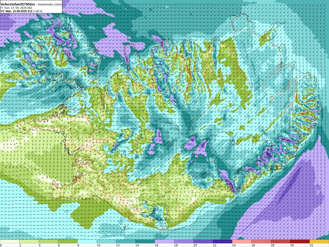Viewport: 329px width, 247px height.
Task: Select the legend value label '14'
Action: click(x=137, y=245)
